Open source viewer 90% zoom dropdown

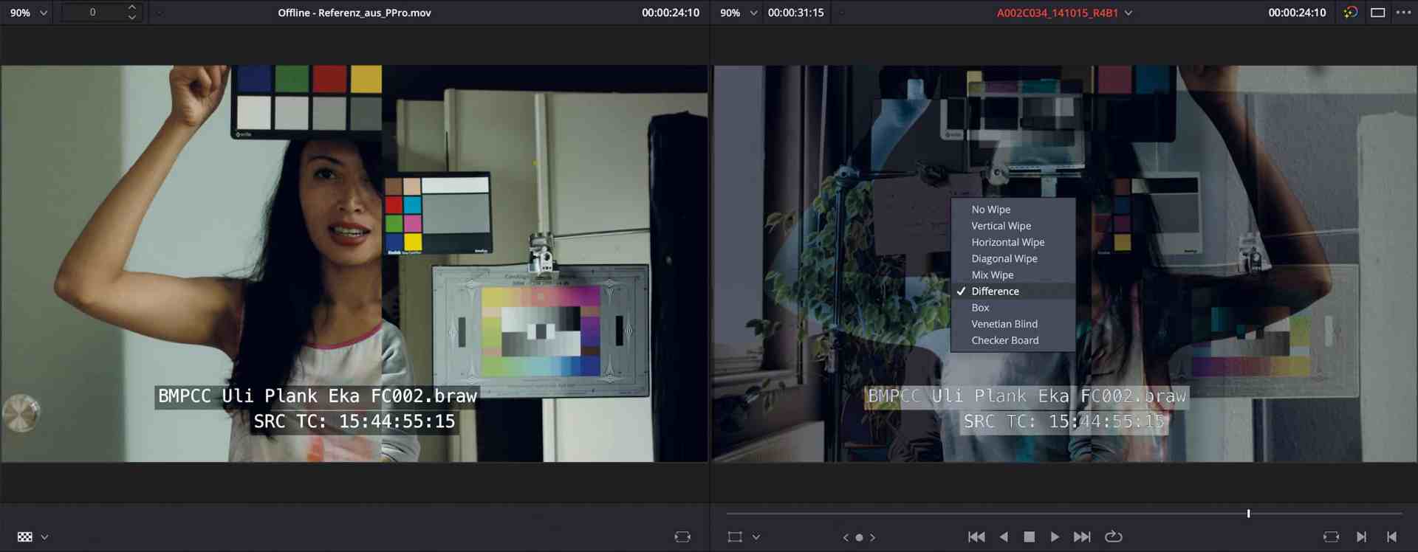28,13
